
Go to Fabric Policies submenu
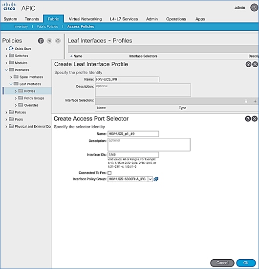[47, 27]
